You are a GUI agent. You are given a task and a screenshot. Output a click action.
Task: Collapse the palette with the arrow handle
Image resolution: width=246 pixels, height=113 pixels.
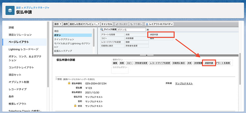click(x=147, y=55)
